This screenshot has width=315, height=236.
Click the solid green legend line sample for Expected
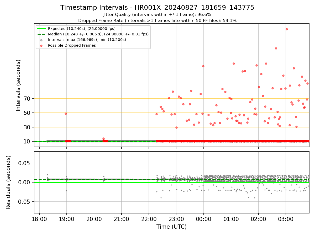click(41, 29)
